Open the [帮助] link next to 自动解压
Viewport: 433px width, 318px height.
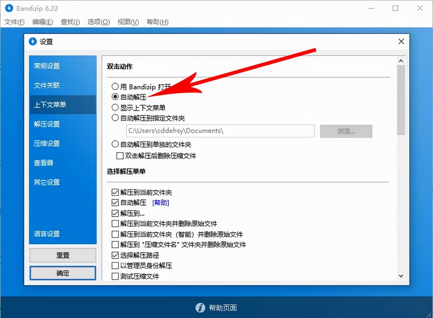click(161, 203)
